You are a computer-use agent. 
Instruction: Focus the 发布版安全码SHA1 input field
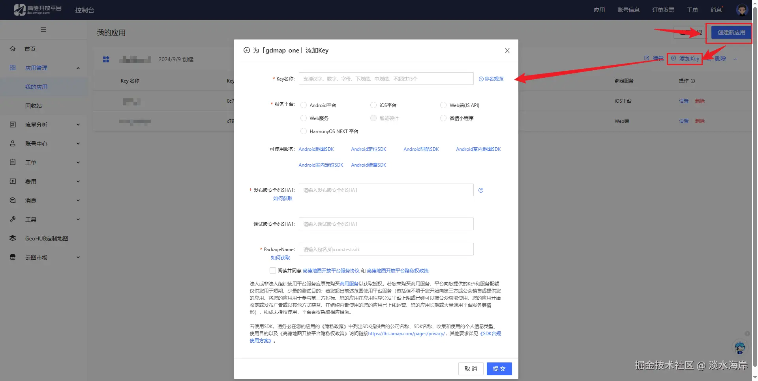[386, 190]
